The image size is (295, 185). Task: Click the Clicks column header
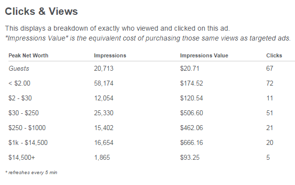(274, 55)
